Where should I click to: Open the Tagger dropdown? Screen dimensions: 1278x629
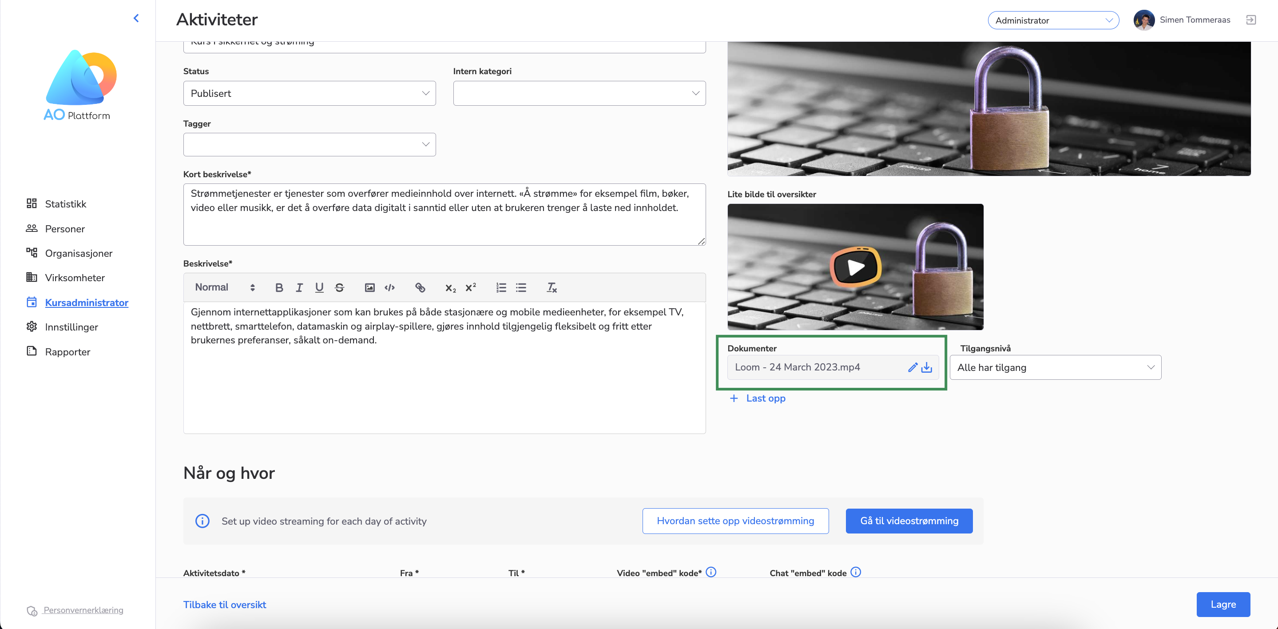(310, 144)
